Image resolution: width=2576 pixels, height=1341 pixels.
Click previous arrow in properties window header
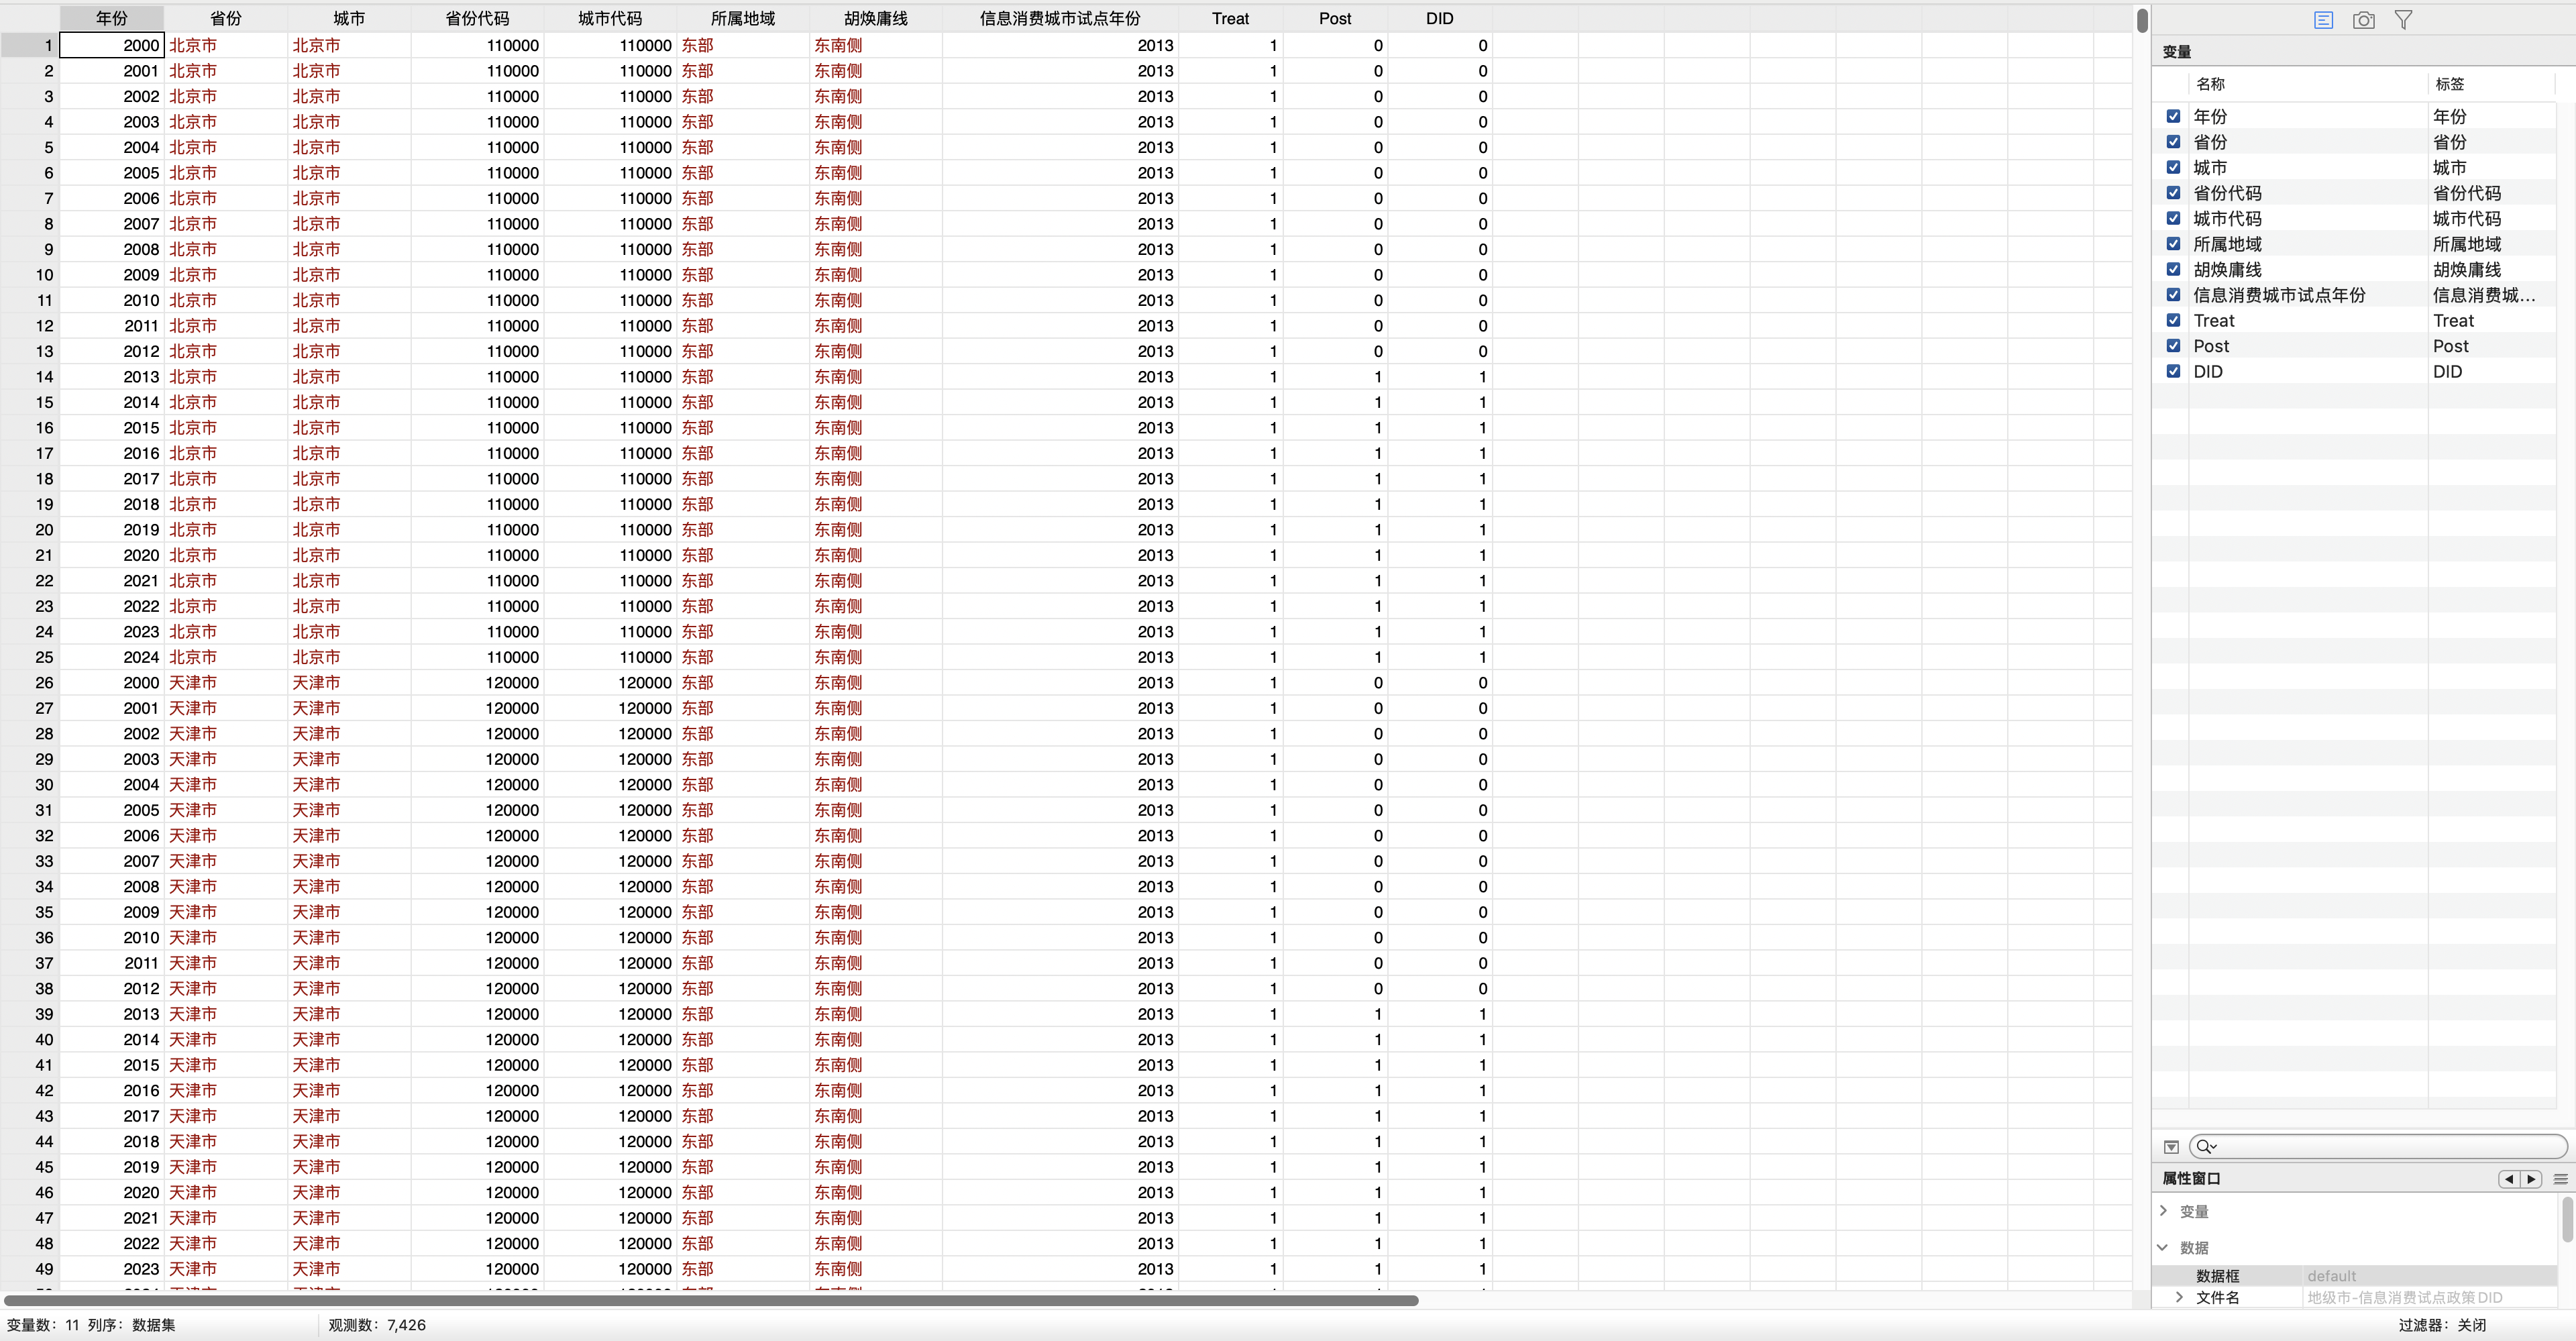(x=2509, y=1179)
